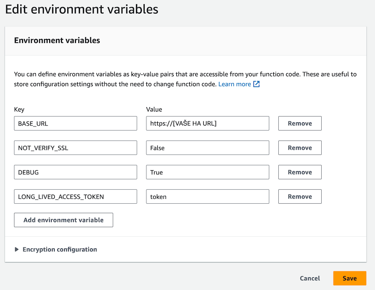Viewport: 375px width, 290px height.
Task: Select the NOT_VERIFY_SSL key input
Action: [x=75, y=148]
